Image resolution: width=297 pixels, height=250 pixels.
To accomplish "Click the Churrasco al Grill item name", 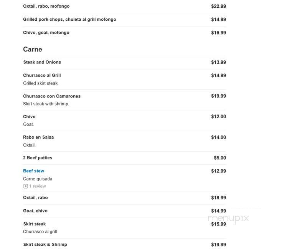I will coord(42,75).
